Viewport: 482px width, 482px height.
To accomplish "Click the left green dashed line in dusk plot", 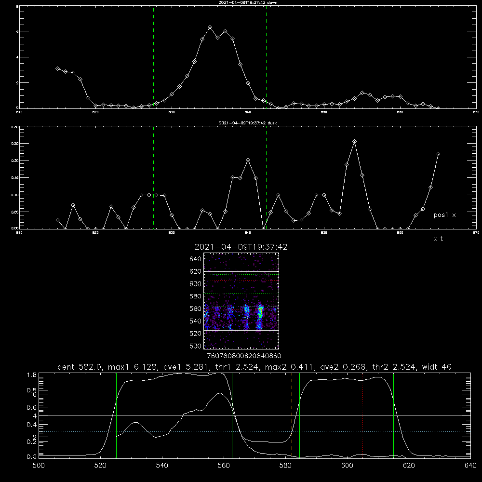I will pos(153,177).
